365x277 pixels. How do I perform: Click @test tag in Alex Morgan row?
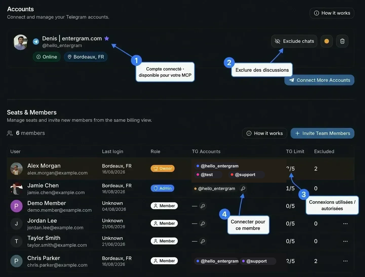tap(208, 175)
